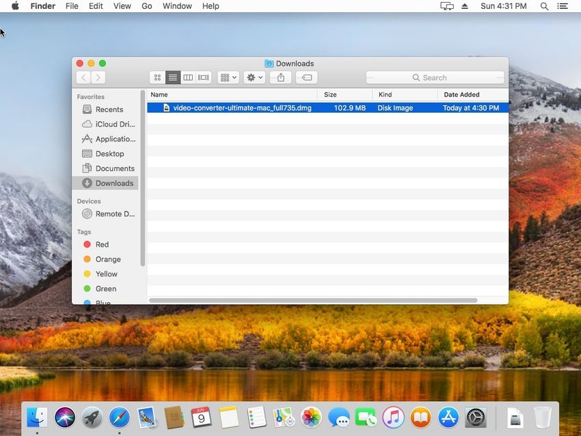Sort files by Date Added column
Viewport: 581px width, 436px height.
click(461, 94)
